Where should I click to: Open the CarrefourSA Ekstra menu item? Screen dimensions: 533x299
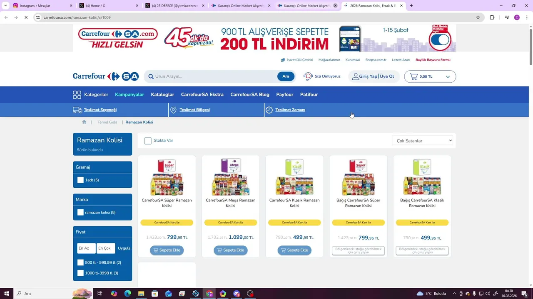[x=202, y=95]
